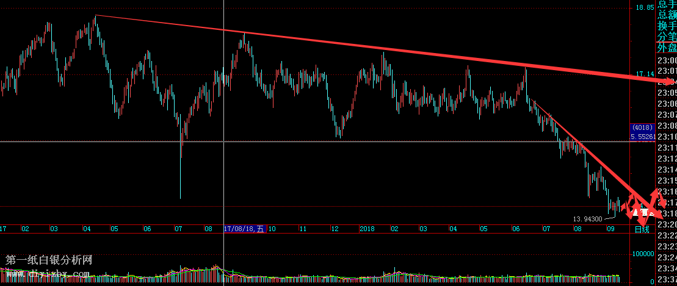This screenshot has height=286, width=677.
Task: Click the 总额 total amount field
Action: click(667, 15)
